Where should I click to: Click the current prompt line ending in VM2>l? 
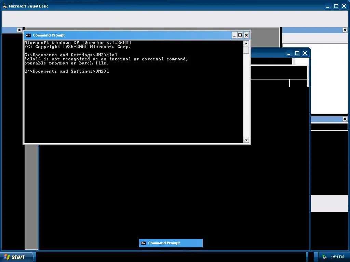pos(67,71)
